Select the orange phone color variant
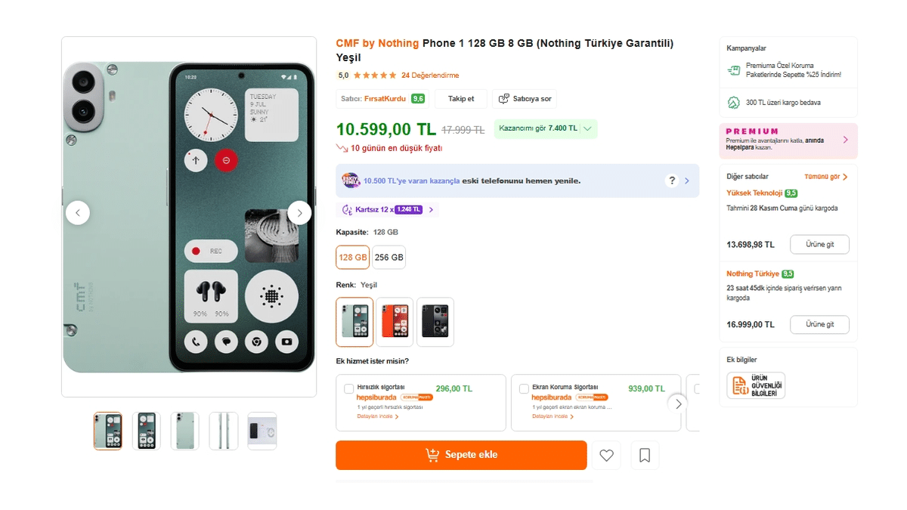The image size is (907, 510). pos(395,322)
